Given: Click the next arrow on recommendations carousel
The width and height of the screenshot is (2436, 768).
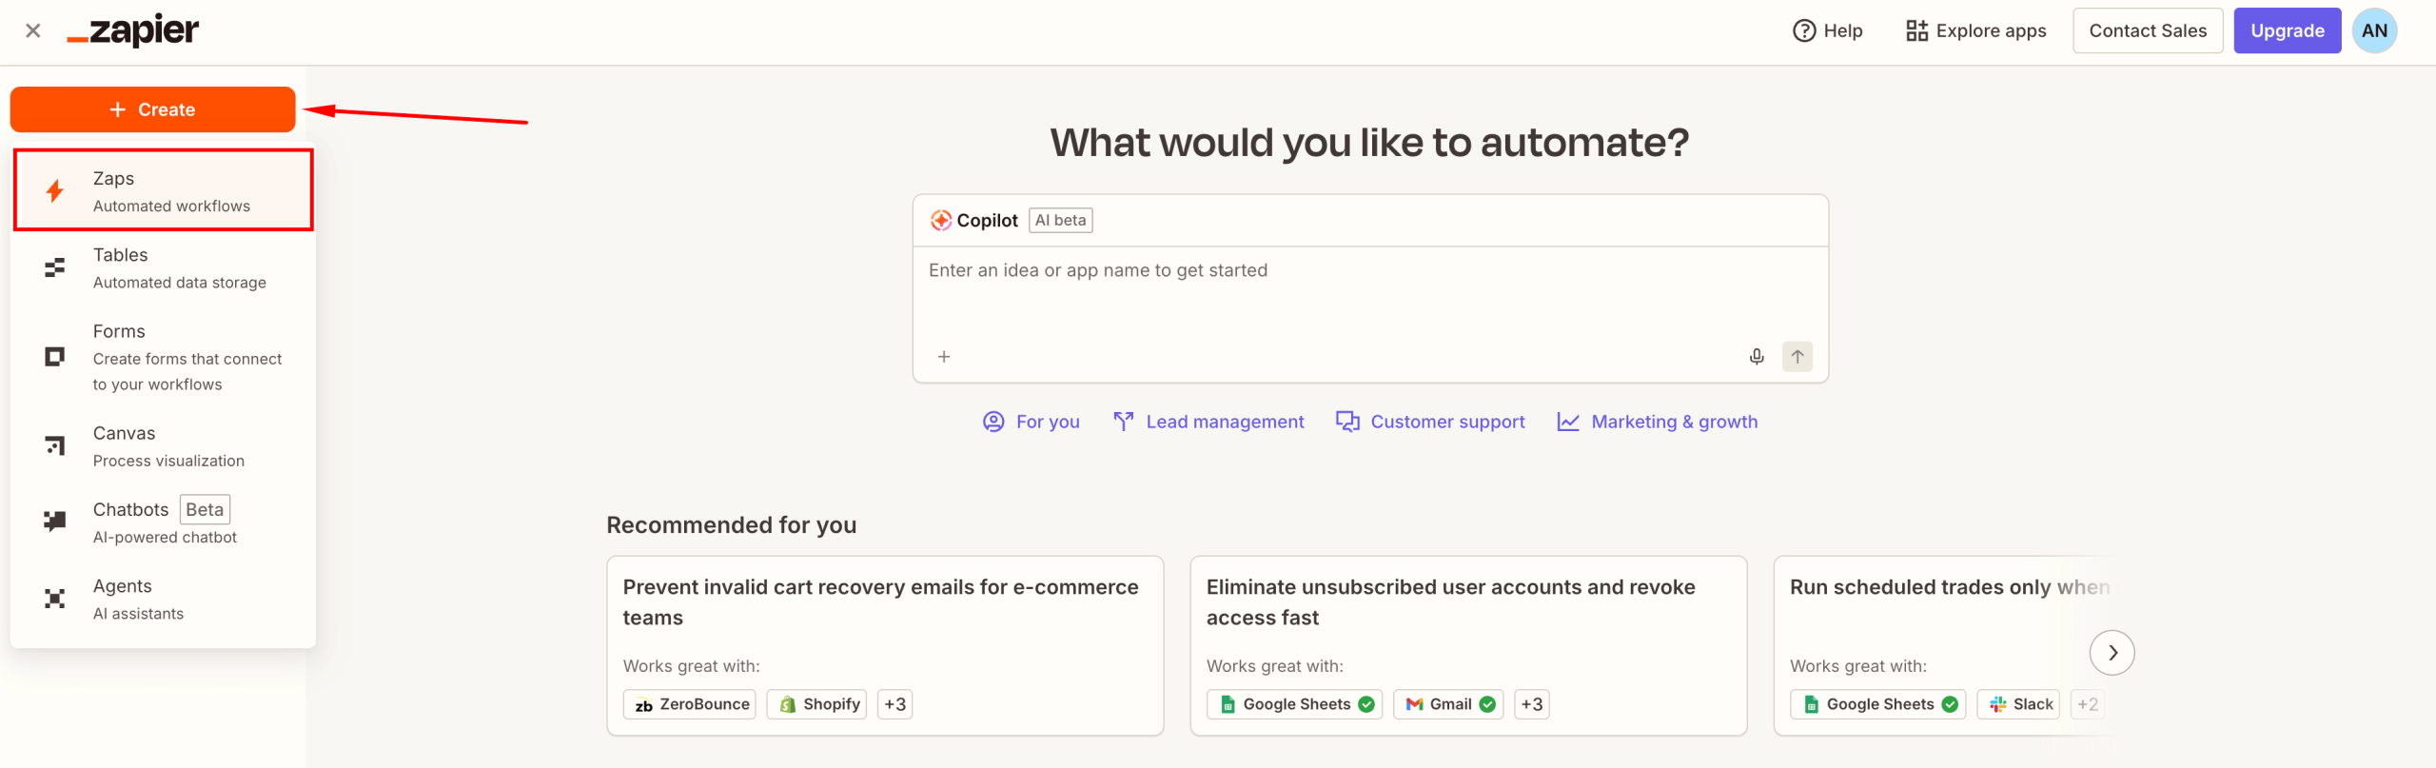Looking at the screenshot, I should point(2112,653).
